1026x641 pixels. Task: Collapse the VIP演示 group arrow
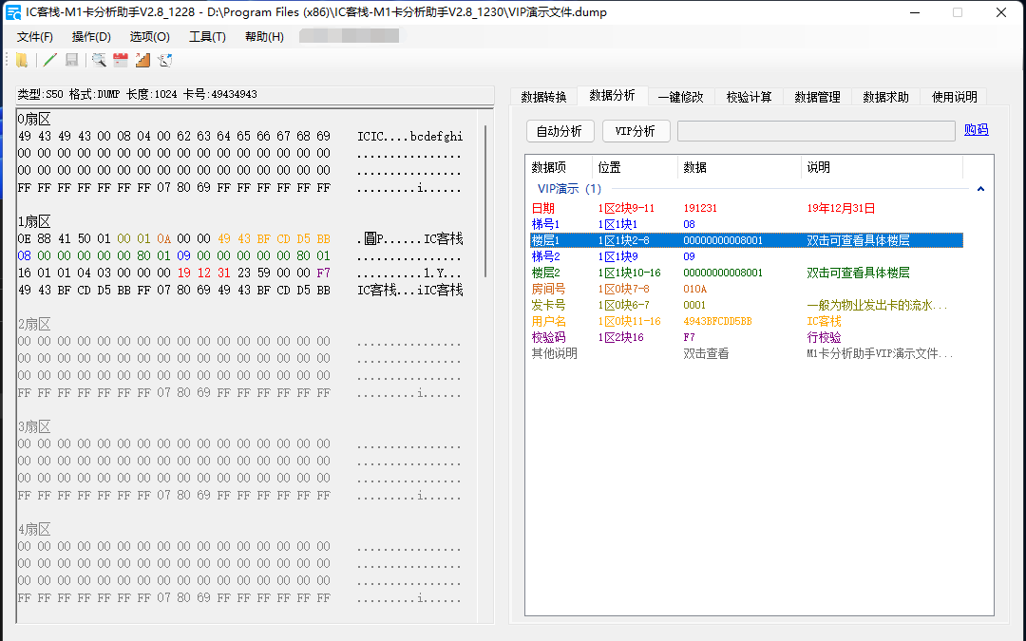click(x=980, y=189)
